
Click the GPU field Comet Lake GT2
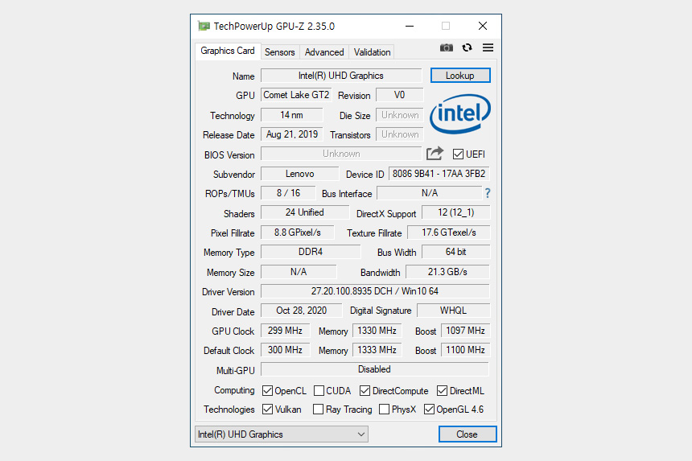[x=296, y=95]
